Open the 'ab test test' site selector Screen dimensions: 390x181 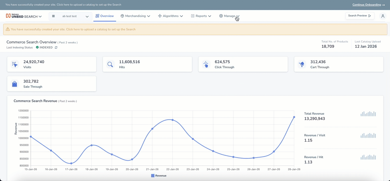point(71,16)
